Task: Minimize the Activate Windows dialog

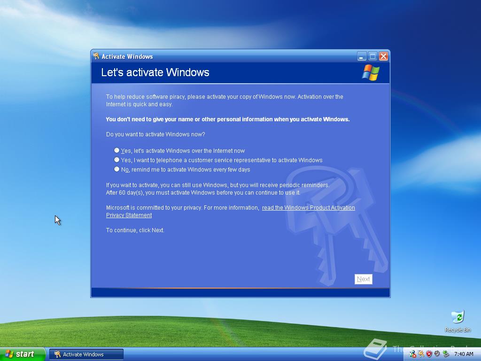Action: tap(362, 56)
